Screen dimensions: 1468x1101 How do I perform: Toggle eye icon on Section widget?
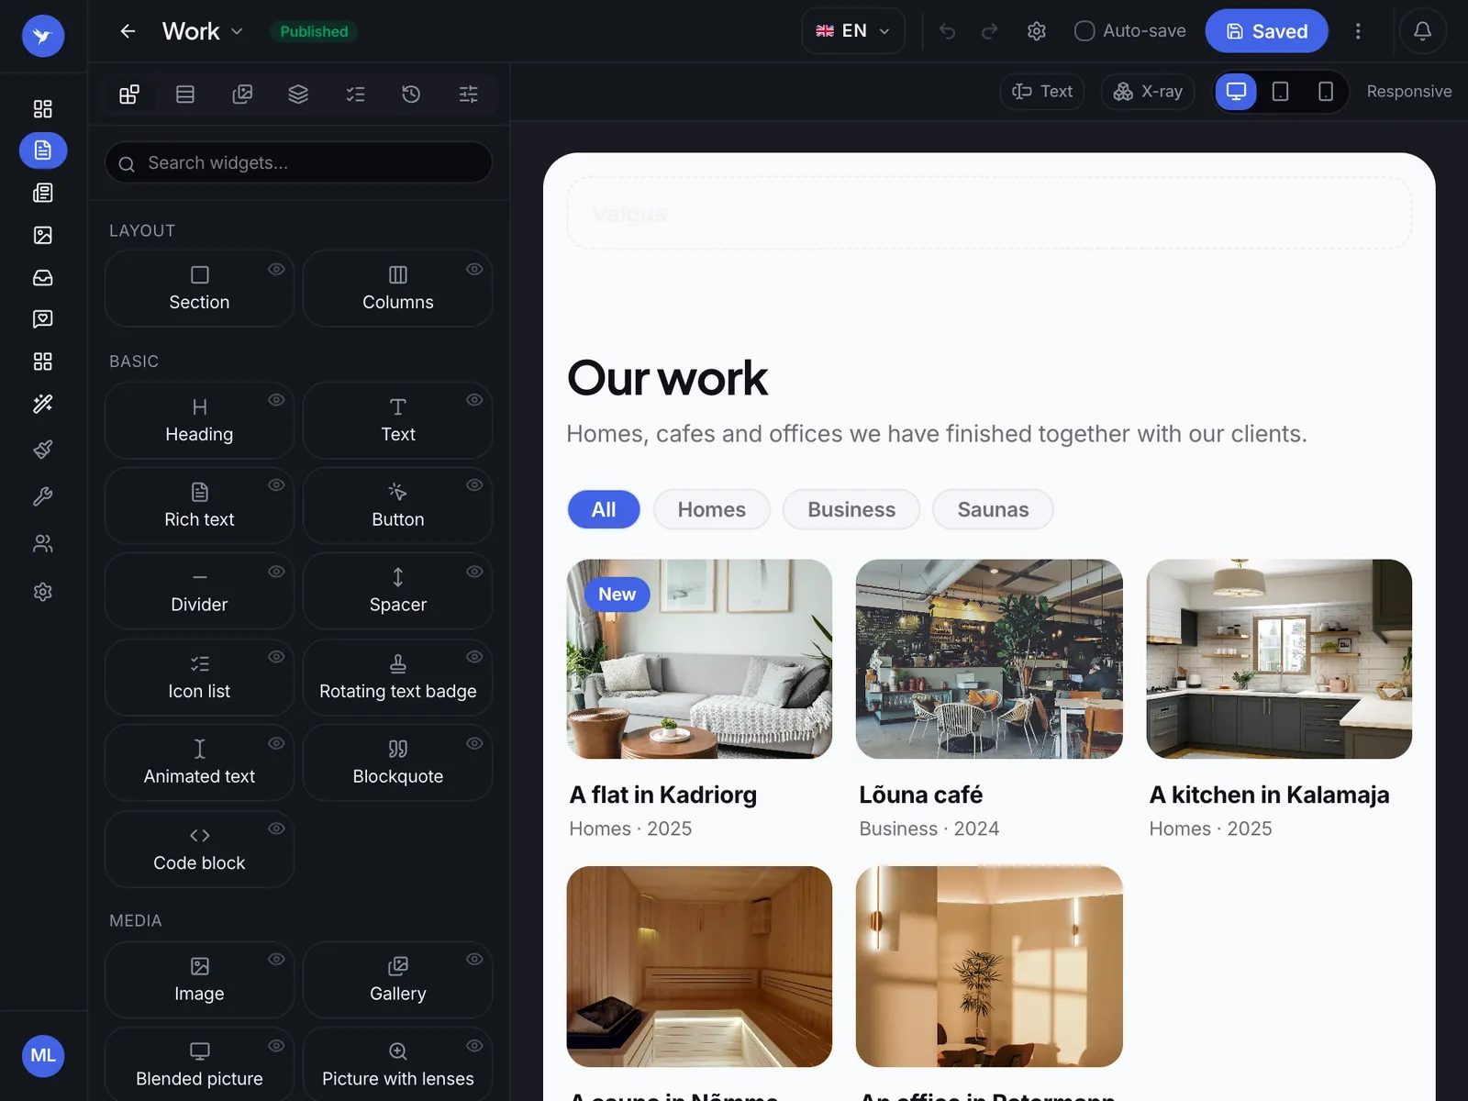(276, 269)
